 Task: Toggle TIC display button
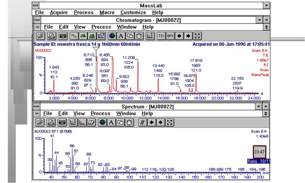(x=161, y=36)
